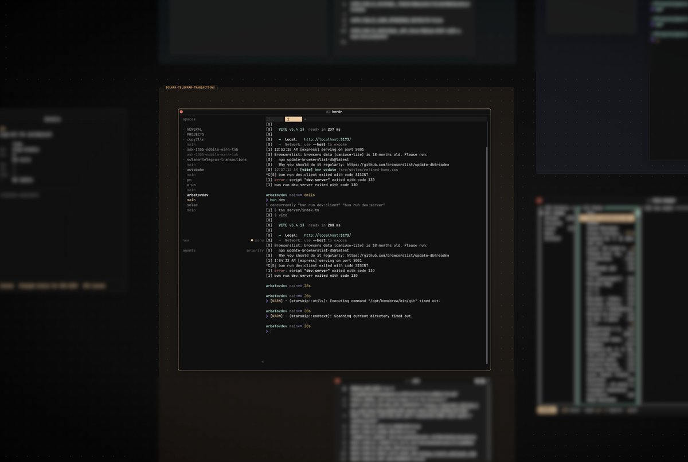
Task: Open main branch under solar
Action: pos(191,210)
